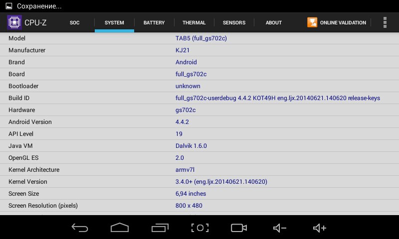This screenshot has height=239, width=399.
Task: Tap the Android back navigation button
Action: (80, 228)
